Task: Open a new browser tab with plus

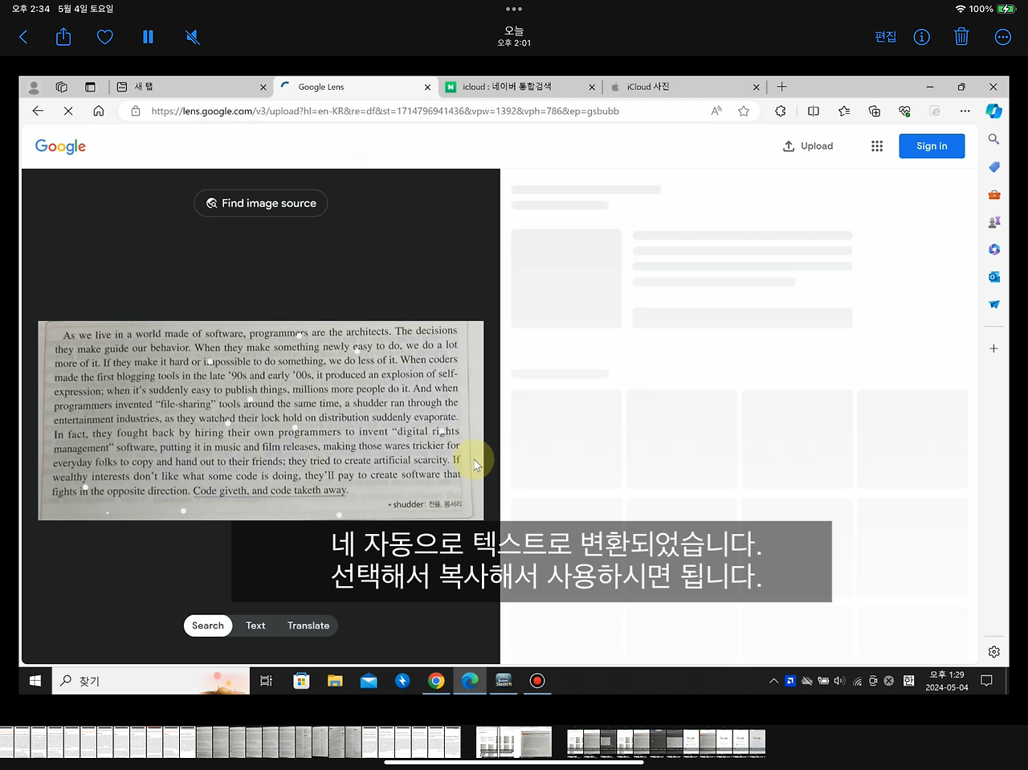Action: [x=781, y=87]
